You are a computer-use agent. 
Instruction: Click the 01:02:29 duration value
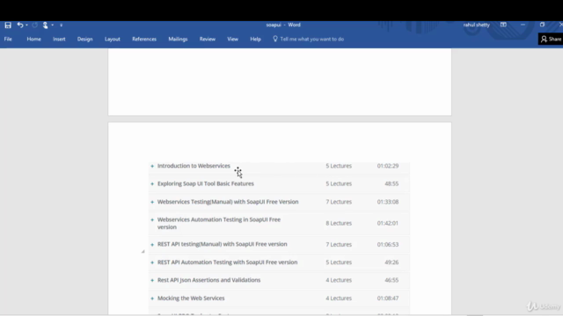388,166
